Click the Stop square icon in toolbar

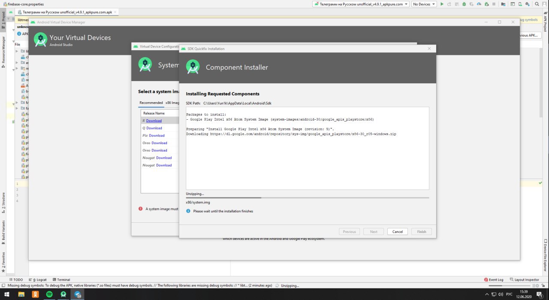(x=494, y=4)
